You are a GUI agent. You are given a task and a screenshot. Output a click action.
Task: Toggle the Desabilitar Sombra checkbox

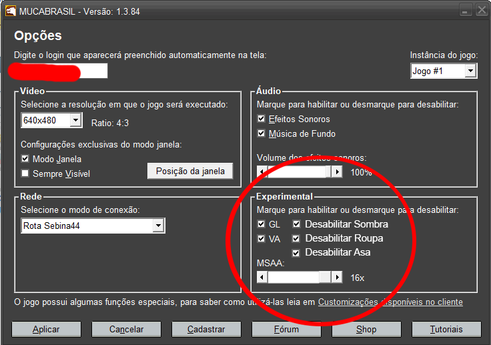296,224
